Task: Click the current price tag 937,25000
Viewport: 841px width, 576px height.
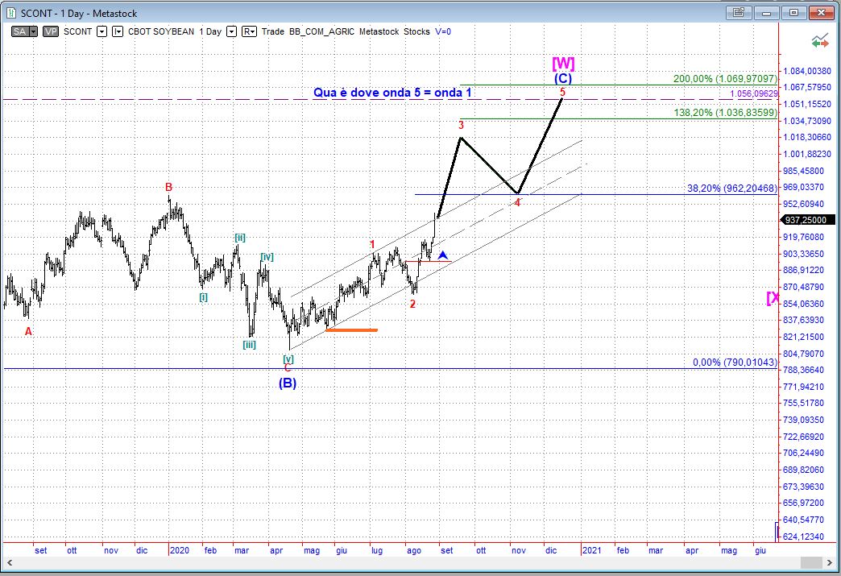Action: tap(809, 220)
